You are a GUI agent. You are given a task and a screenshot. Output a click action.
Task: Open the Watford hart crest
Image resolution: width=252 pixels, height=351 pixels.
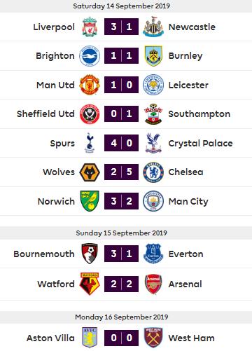click(x=90, y=284)
